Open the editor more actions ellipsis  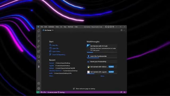click(x=124, y=30)
